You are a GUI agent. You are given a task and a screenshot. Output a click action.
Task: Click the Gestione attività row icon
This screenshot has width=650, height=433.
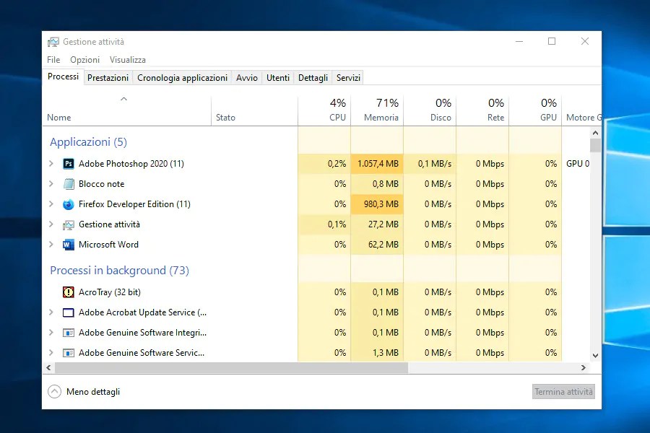[x=69, y=224]
